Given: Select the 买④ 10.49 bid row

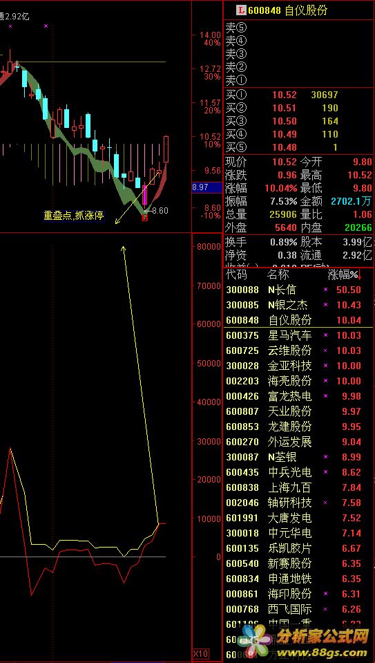Looking at the screenshot, I should point(298,134).
